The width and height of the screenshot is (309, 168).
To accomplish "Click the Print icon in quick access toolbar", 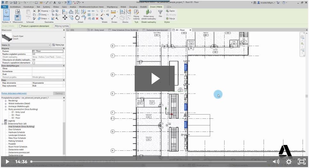I will pos(36,3).
